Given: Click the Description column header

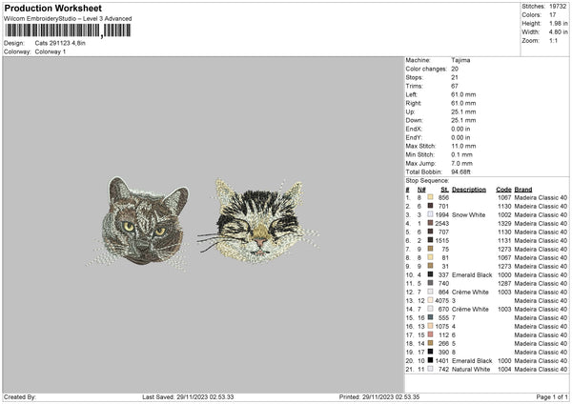Looking at the screenshot, I should (469, 189).
